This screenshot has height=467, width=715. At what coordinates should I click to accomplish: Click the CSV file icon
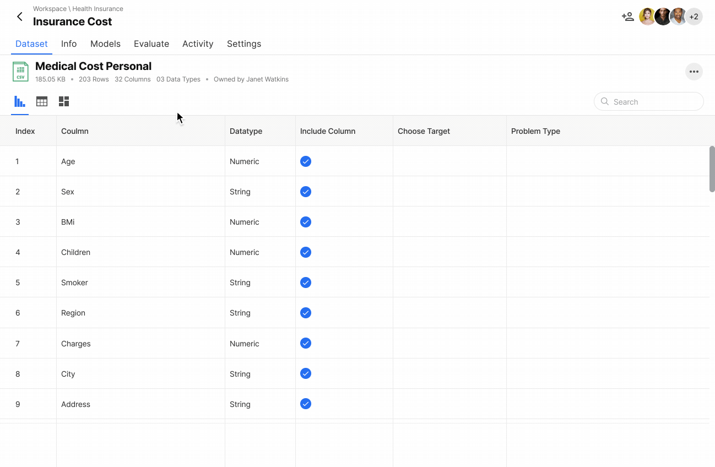(20, 72)
